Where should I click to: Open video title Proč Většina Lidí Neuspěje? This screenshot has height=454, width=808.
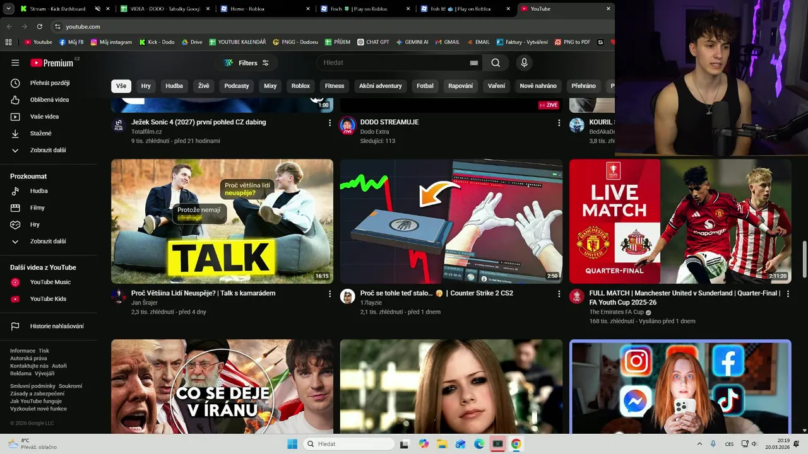(203, 293)
